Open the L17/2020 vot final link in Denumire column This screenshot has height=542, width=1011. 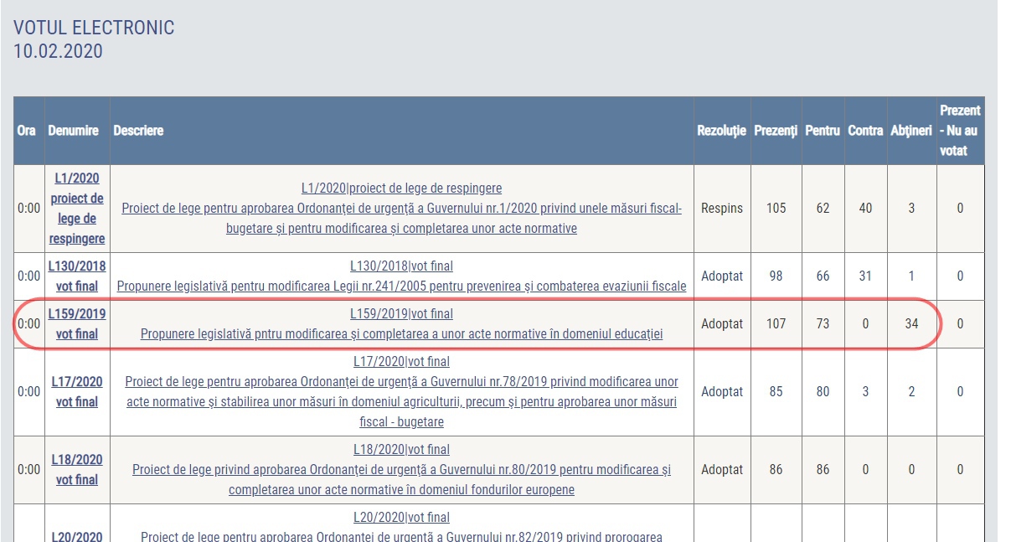[77, 391]
